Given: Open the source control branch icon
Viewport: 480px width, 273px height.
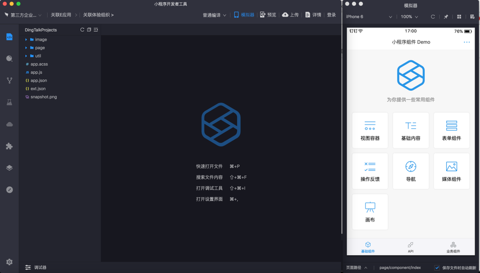Looking at the screenshot, I should pos(9,80).
